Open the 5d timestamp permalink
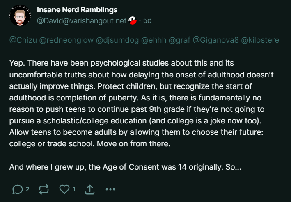The width and height of the screenshot is (291, 202). coord(147,21)
